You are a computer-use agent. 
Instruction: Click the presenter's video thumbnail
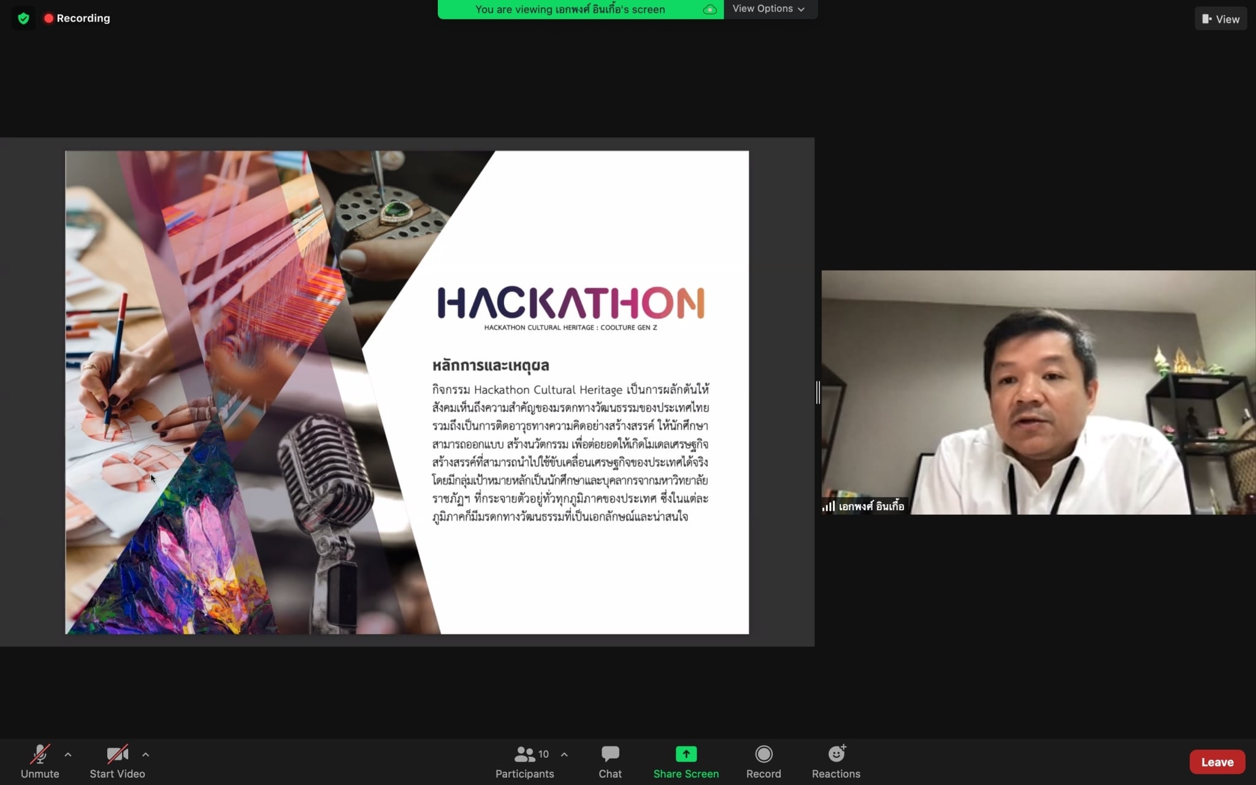point(1038,392)
